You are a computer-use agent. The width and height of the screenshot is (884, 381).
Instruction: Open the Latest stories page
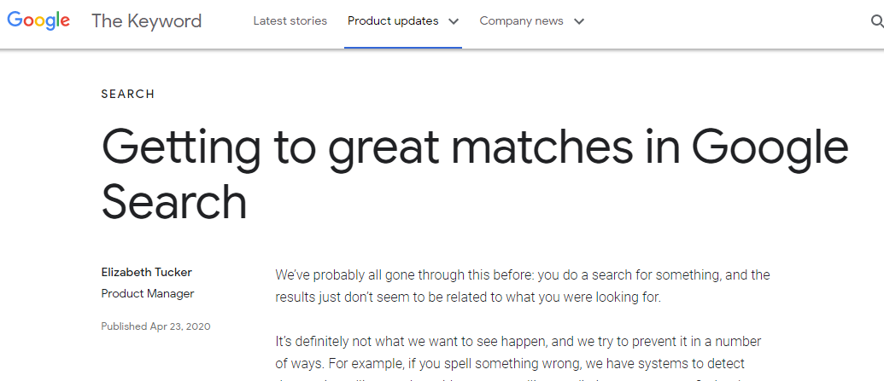point(290,20)
